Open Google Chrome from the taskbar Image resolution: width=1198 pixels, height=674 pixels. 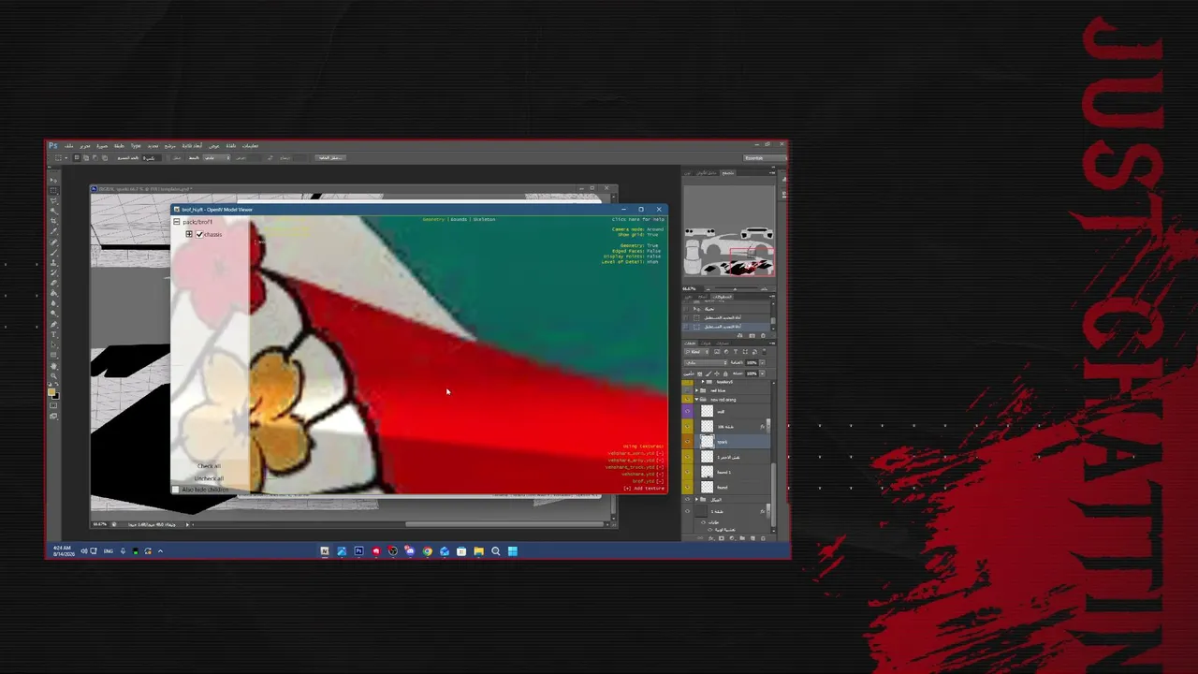coord(427,551)
